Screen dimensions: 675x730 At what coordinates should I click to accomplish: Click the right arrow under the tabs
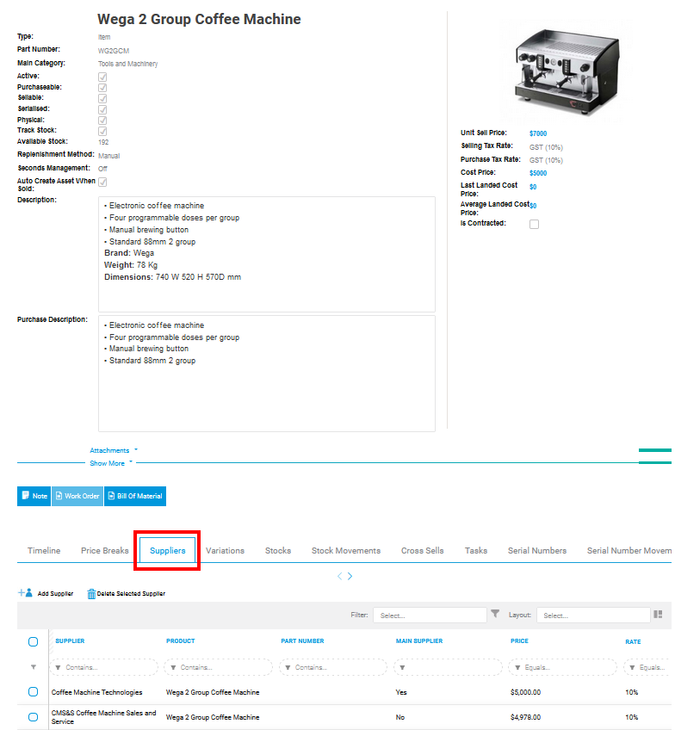[x=350, y=576]
